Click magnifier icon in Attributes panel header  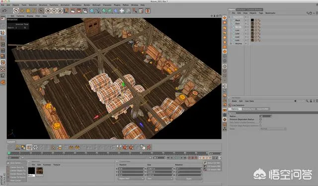pyautogui.click(x=307, y=101)
